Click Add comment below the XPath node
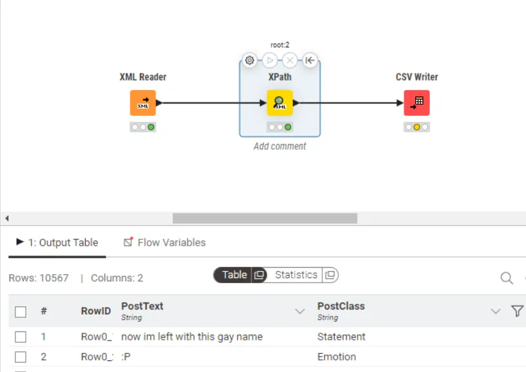Screen dimensions: 526x372 [280, 146]
